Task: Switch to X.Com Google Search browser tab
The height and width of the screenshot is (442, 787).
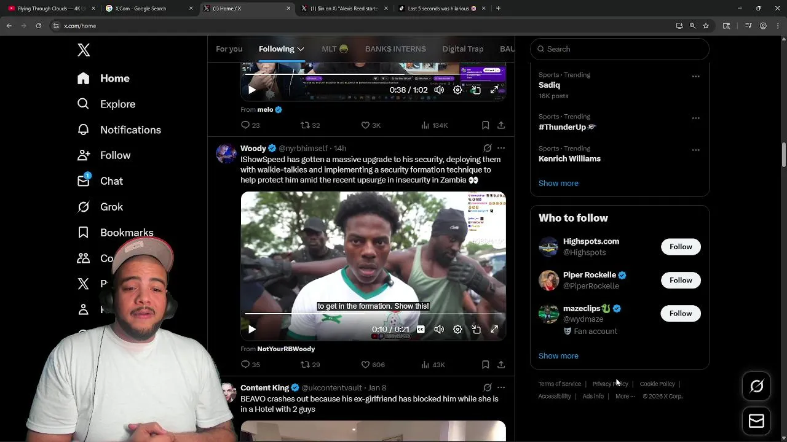Action: tap(148, 9)
